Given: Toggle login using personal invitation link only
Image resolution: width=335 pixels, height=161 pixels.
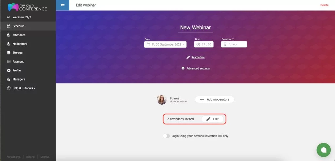Looking at the screenshot, I should [166, 136].
